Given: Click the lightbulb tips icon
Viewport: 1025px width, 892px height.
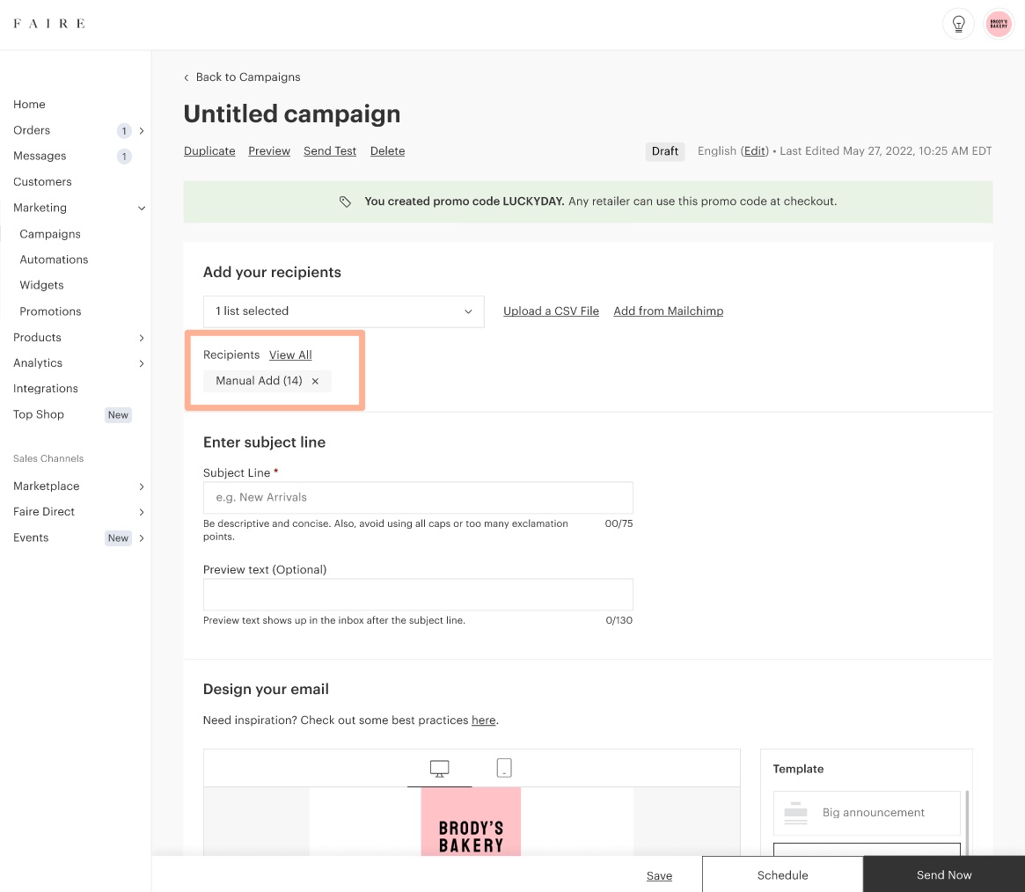Looking at the screenshot, I should tap(958, 24).
